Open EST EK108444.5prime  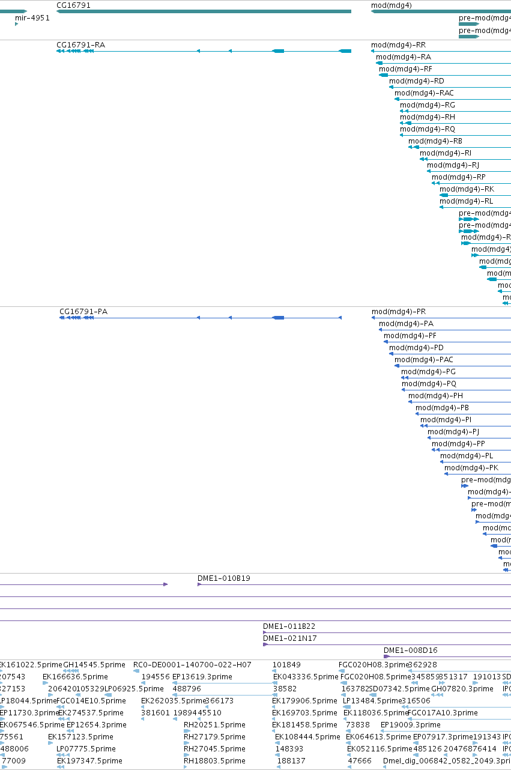tap(307, 737)
